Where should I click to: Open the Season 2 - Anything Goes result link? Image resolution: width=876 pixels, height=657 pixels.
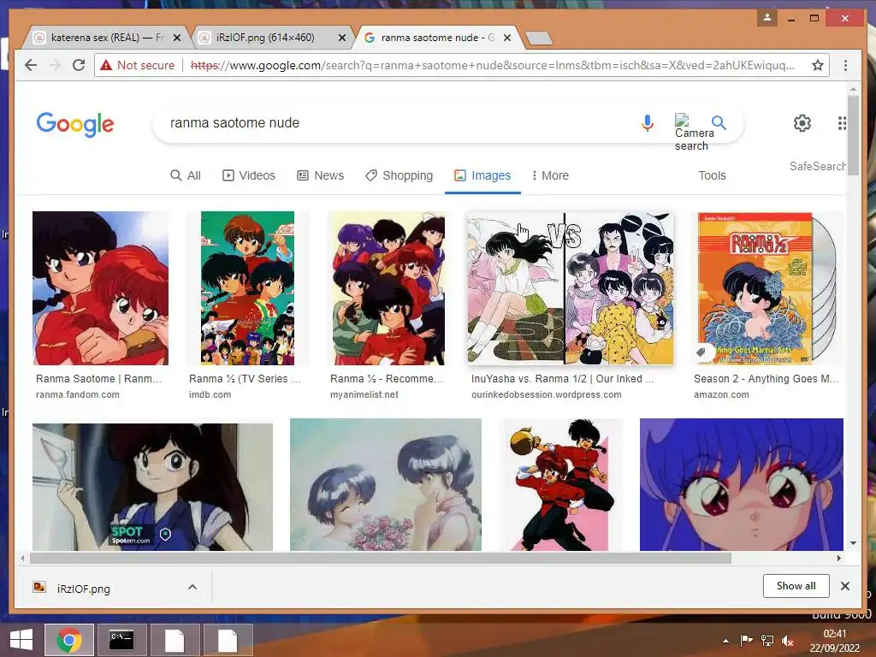click(766, 379)
